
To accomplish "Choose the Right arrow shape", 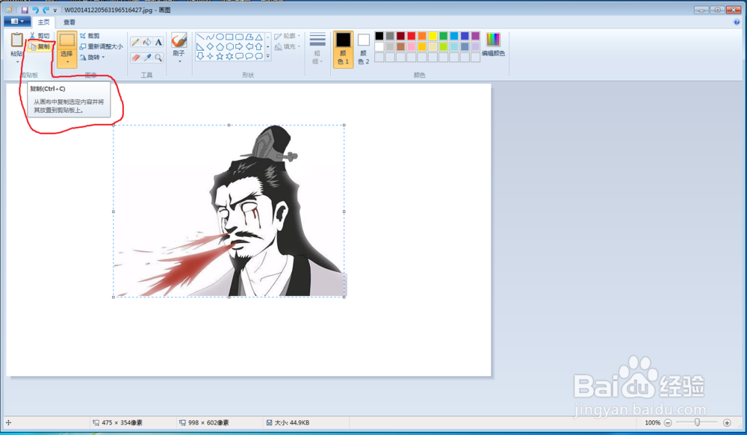I will tap(239, 46).
